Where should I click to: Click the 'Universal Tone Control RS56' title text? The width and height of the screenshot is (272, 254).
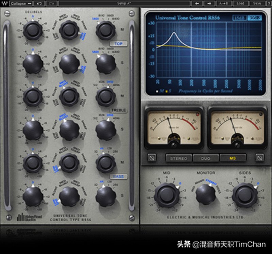[188, 18]
